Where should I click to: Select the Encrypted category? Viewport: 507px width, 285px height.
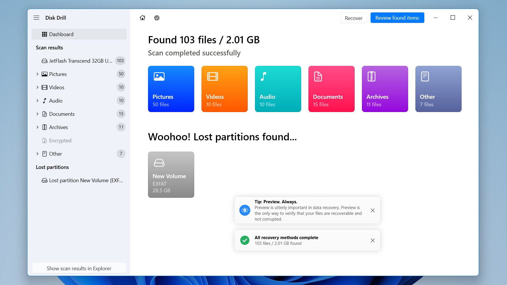[79, 141]
